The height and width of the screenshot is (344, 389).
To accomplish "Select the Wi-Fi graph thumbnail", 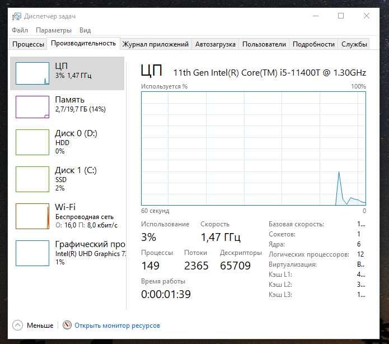I will pyautogui.click(x=32, y=216).
